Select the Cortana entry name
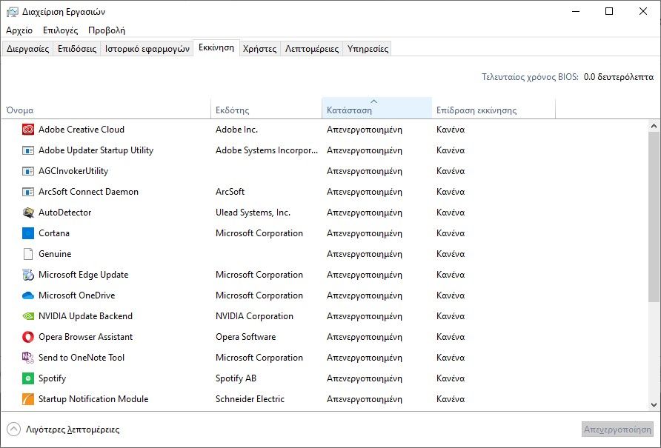661x448 pixels. coord(54,233)
